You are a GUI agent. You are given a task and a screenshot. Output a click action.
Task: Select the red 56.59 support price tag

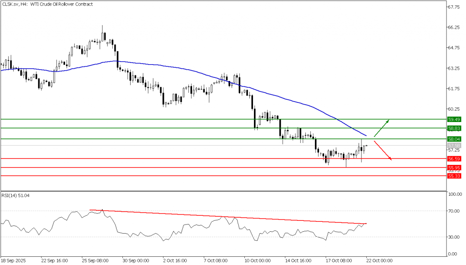454,159
